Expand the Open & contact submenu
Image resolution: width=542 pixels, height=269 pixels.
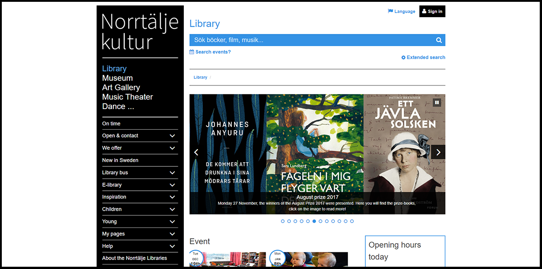(172, 136)
